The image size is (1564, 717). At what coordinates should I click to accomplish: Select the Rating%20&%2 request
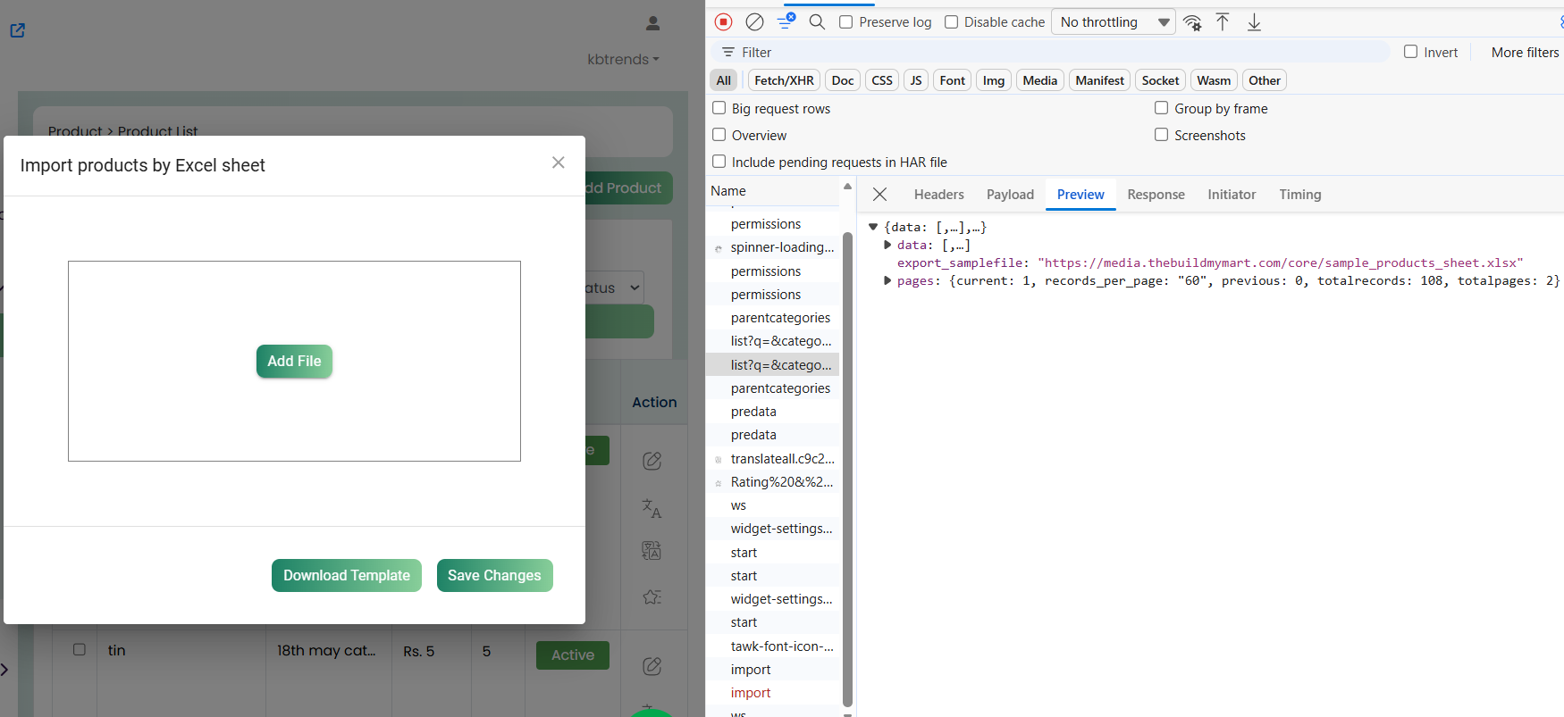click(773, 482)
